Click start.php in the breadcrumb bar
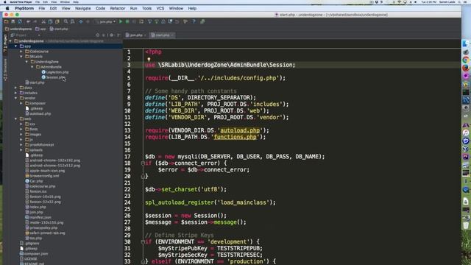Image resolution: width=471 pixels, height=265 pixels. (x=59, y=29)
